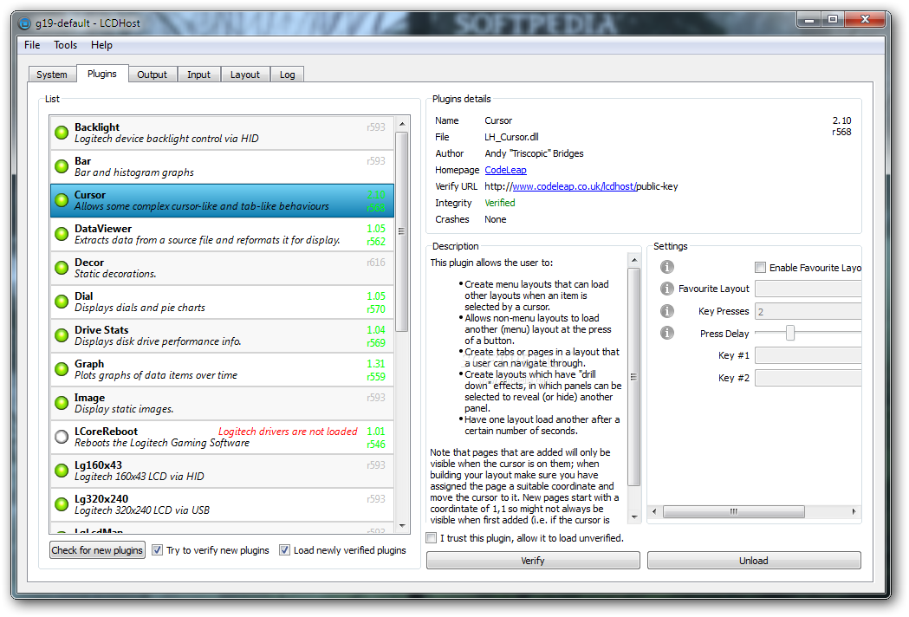Click the green status icon for Lg320x240
The width and height of the screenshot is (909, 617).
tap(62, 504)
